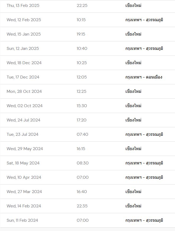Select the Sat, 18 May 2024 date
The width and height of the screenshot is (175, 231).
(23, 163)
